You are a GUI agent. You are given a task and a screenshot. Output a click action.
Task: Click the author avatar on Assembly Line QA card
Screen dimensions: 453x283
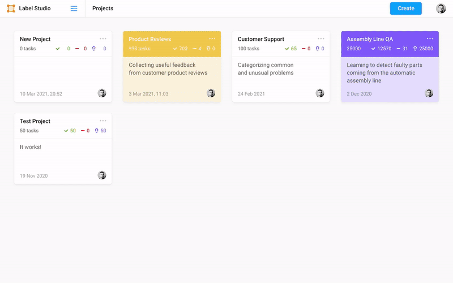(x=429, y=93)
